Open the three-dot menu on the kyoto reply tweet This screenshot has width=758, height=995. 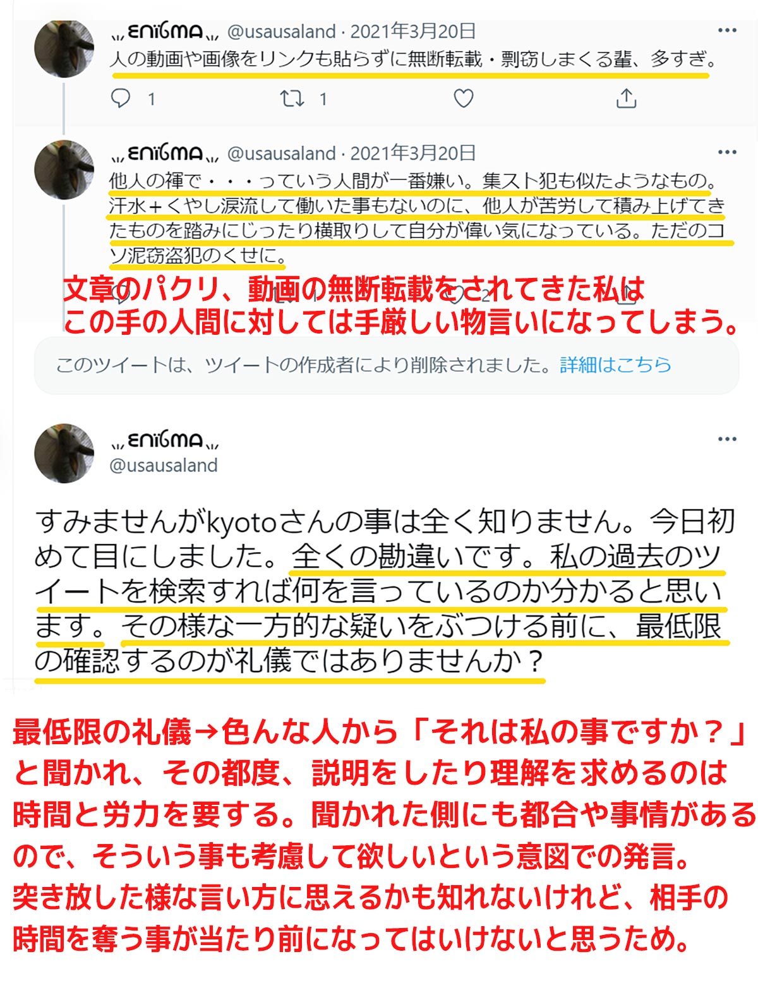(x=727, y=439)
